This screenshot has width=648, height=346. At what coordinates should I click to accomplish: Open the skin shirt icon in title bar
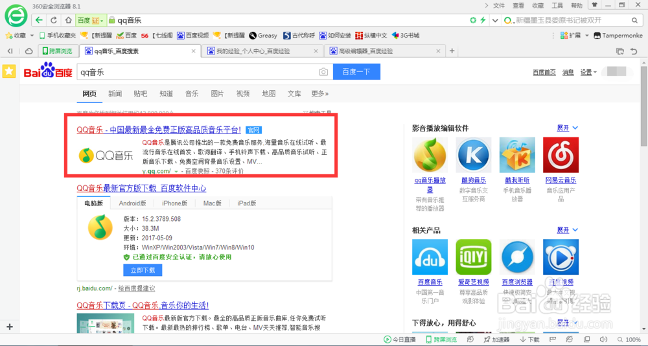click(595, 5)
